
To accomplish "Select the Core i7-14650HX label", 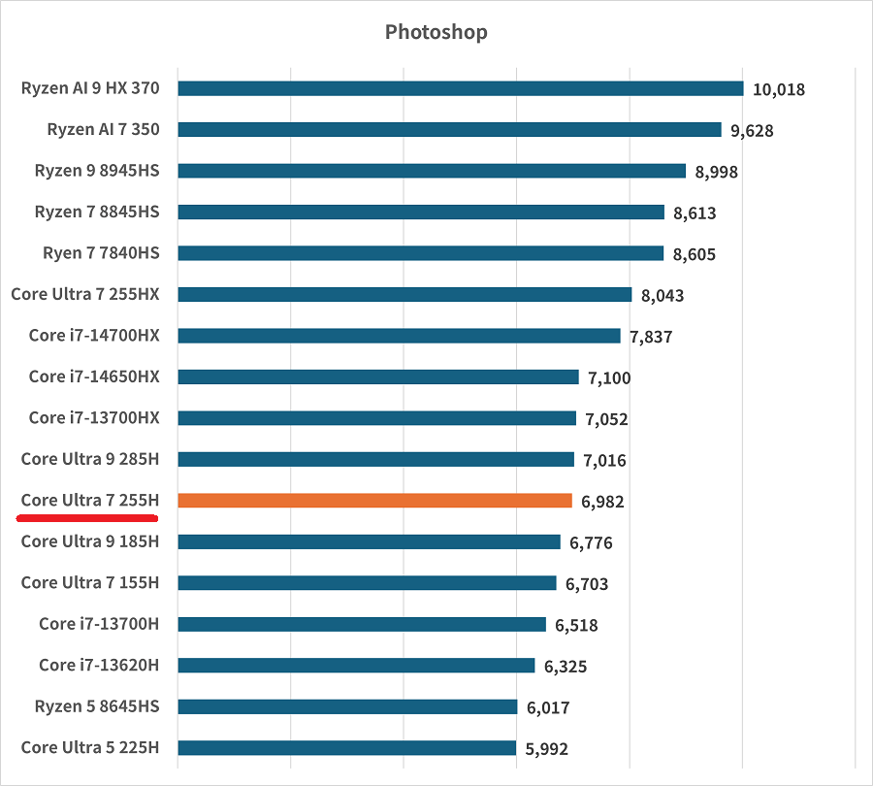I will coord(94,377).
